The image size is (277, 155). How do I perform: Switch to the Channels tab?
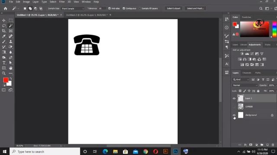247,73
